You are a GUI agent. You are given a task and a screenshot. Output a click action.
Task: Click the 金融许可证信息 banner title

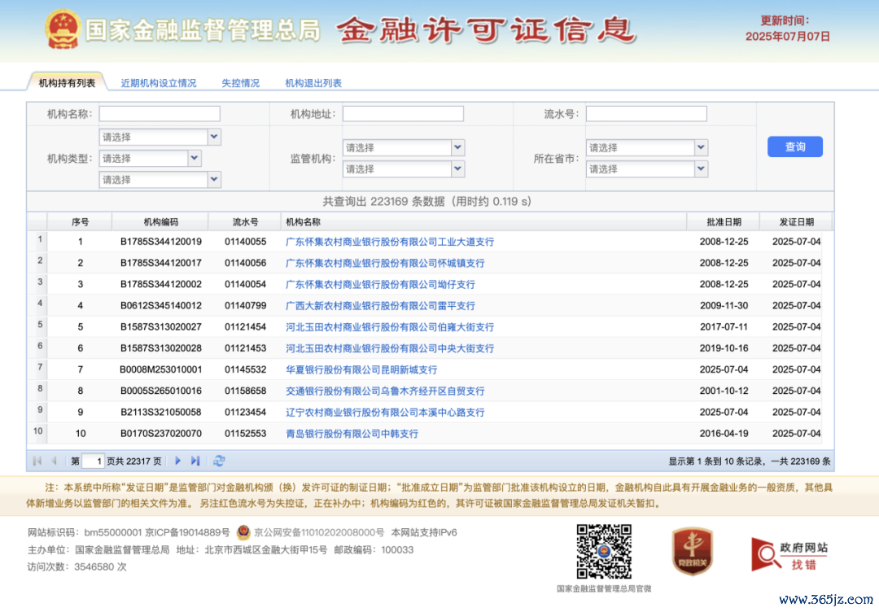(486, 29)
